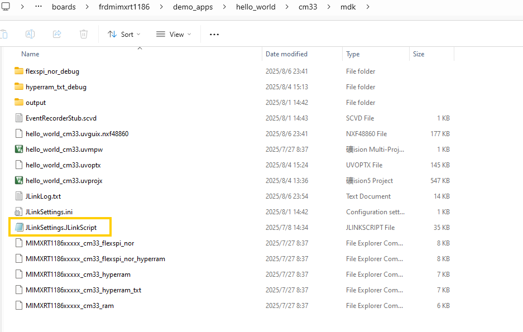Click the JLinkSettings.JLinkScript notepad icon
The image size is (523, 332).
(x=20, y=227)
